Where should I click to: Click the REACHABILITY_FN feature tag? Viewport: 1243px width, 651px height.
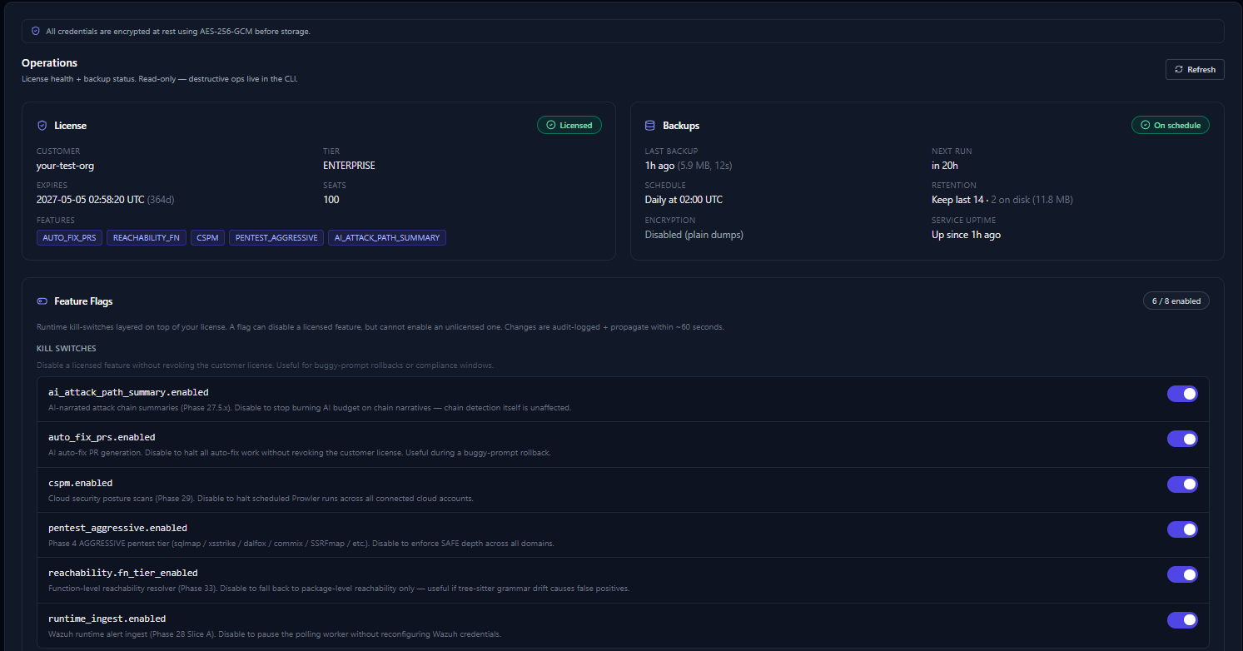[146, 238]
